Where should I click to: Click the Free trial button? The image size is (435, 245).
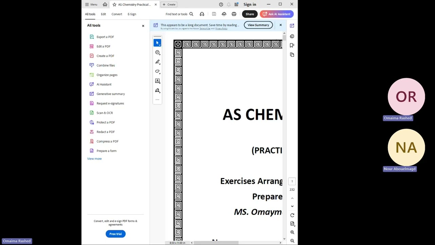click(x=116, y=234)
